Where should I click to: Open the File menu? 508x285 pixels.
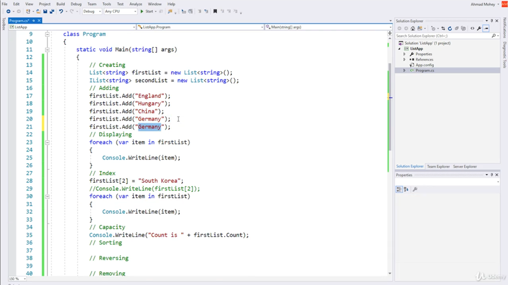click(5, 4)
